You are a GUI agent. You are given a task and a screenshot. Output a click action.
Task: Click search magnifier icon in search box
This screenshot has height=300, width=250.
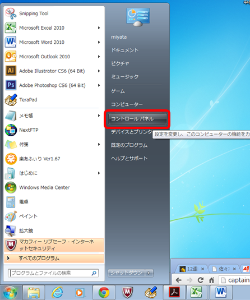pyautogui.click(x=94, y=273)
